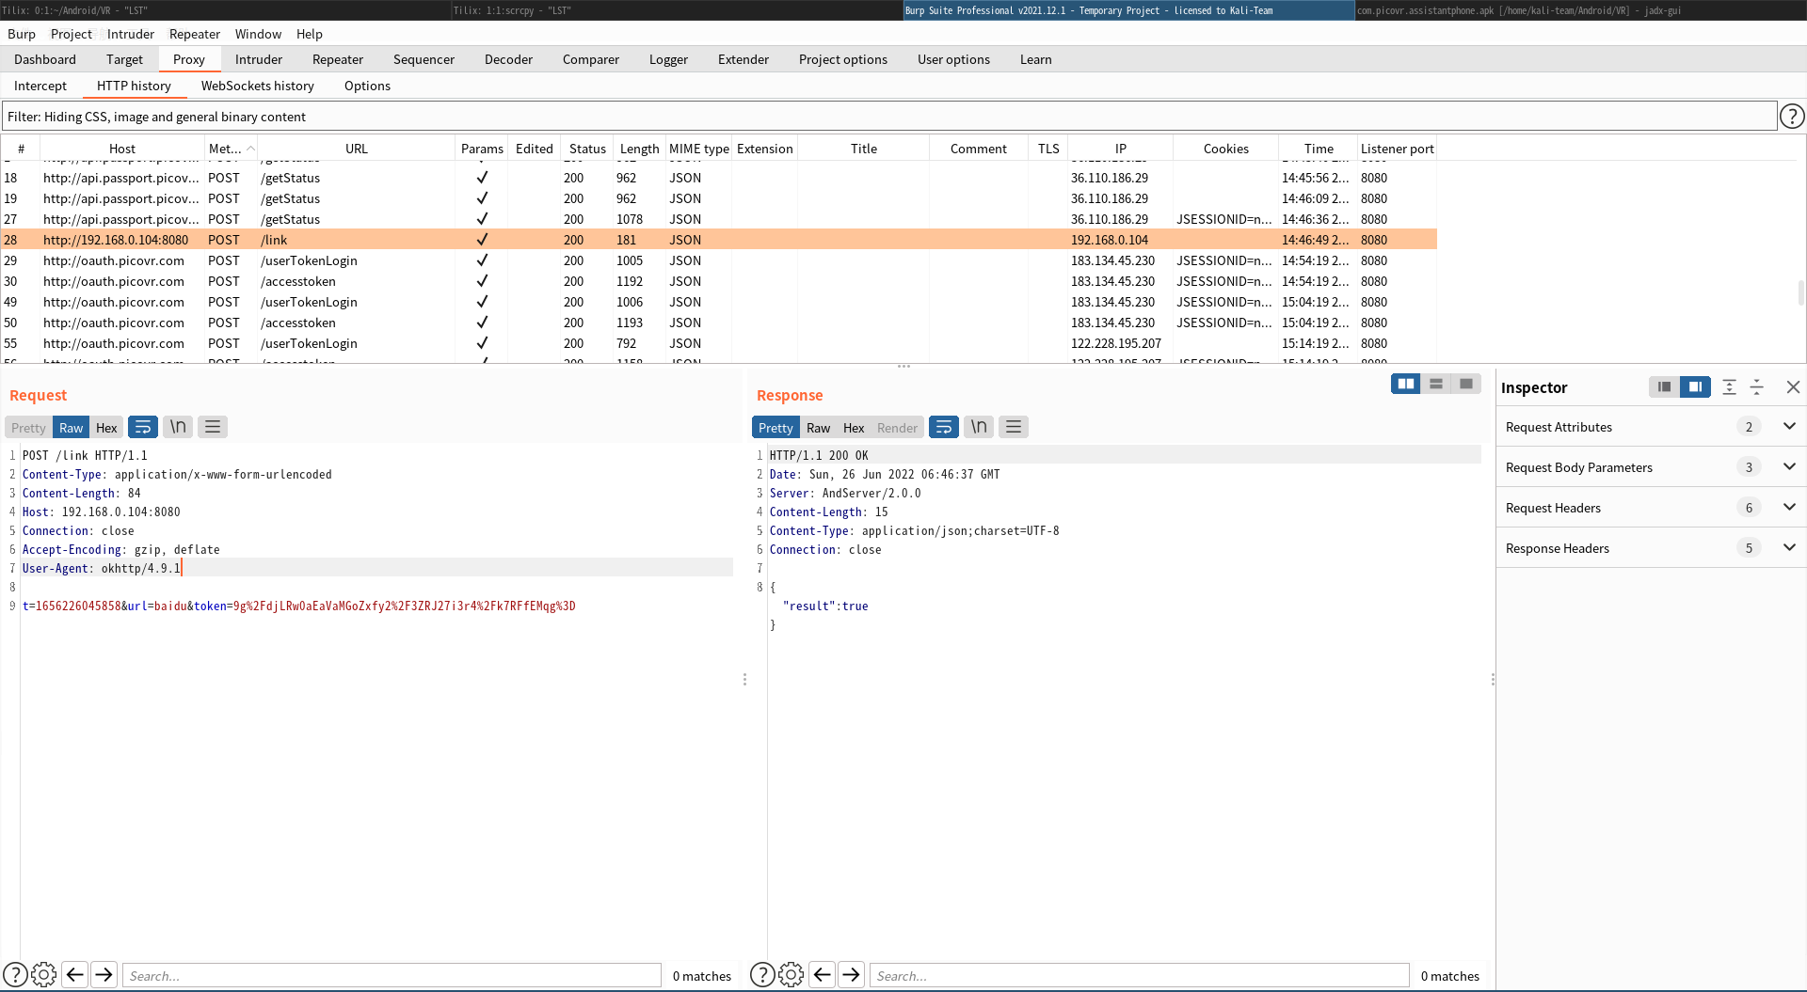Image resolution: width=1807 pixels, height=992 pixels.
Task: Dock Inspector panel to right icon
Action: click(1695, 386)
